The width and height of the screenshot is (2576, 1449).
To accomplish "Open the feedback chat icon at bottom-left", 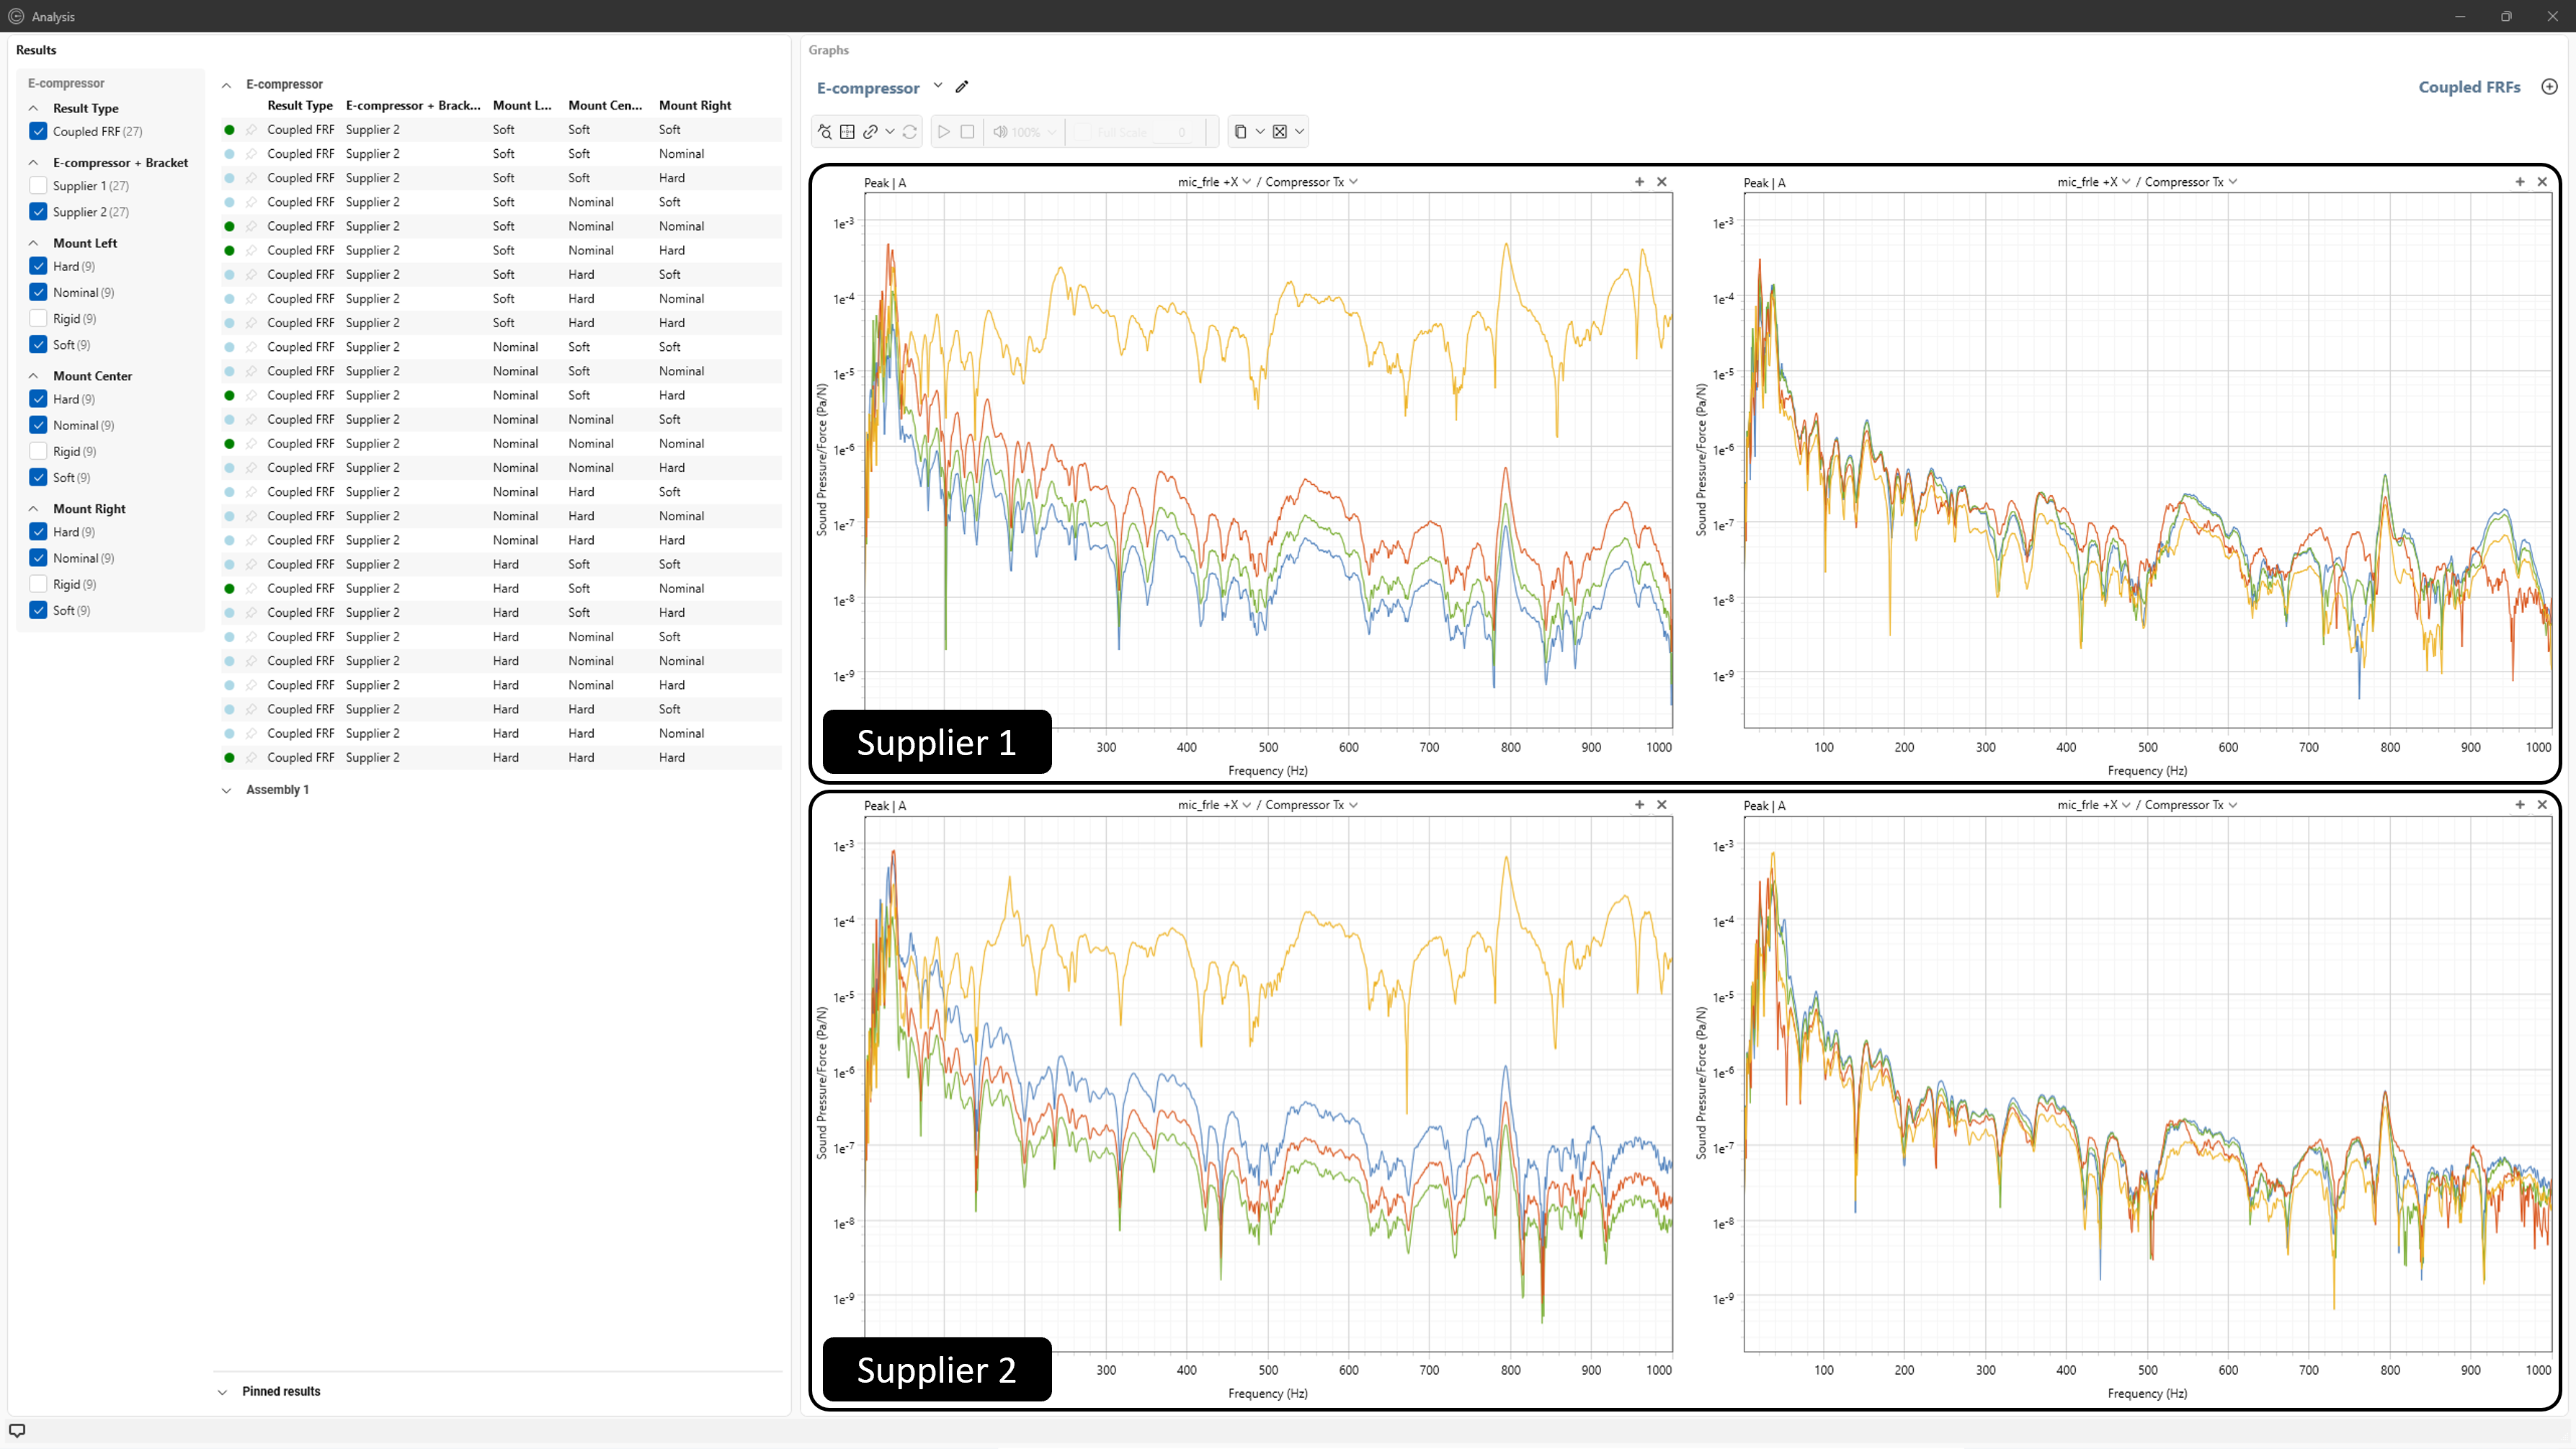I will point(17,1430).
